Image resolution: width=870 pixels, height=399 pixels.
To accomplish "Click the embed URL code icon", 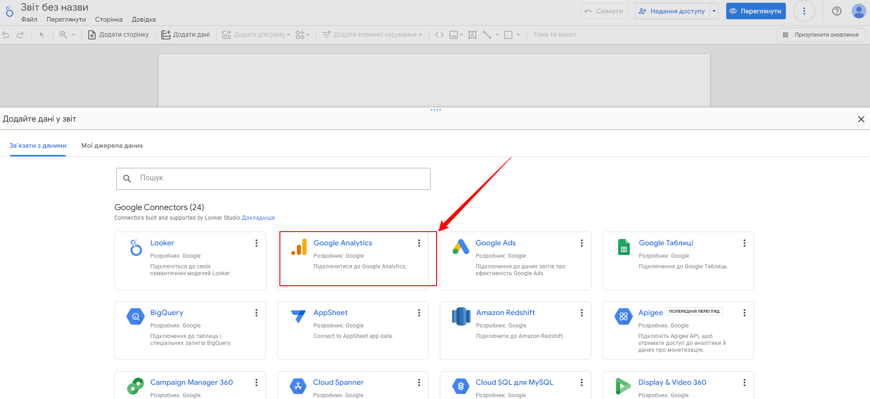I will click(439, 35).
